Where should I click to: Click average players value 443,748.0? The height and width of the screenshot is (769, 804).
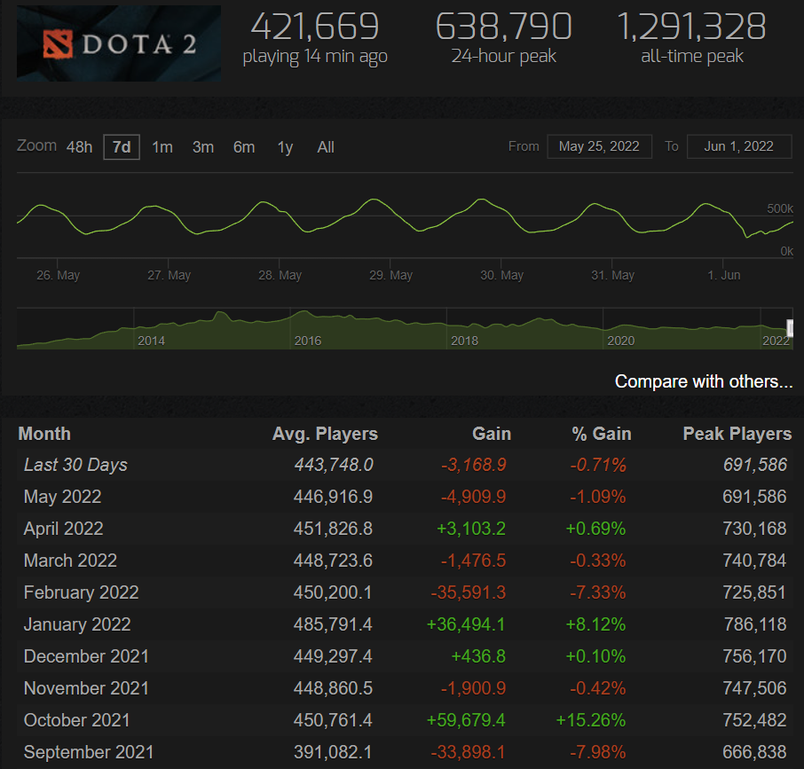[x=334, y=465]
